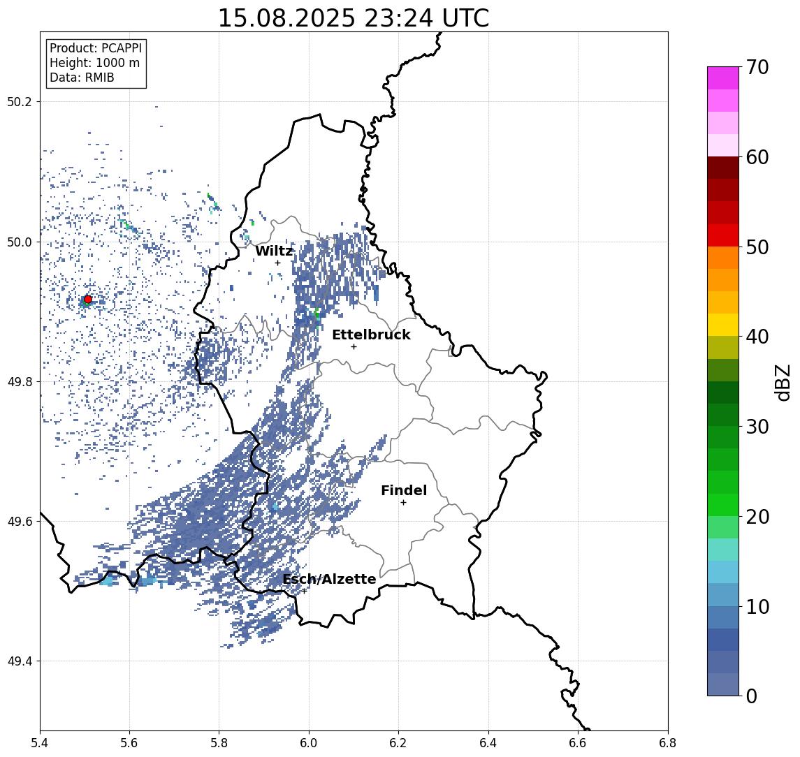The image size is (800, 757).
Task: Click the 20 value on the colorbar
Action: tap(757, 516)
